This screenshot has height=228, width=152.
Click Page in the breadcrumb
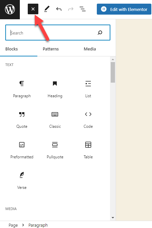(13, 225)
